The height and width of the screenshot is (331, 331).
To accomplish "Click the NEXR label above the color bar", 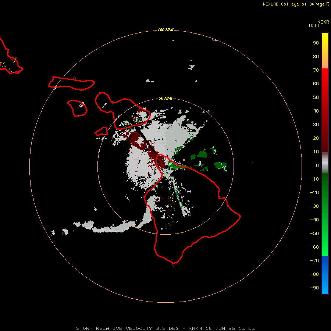I will click(x=323, y=22).
